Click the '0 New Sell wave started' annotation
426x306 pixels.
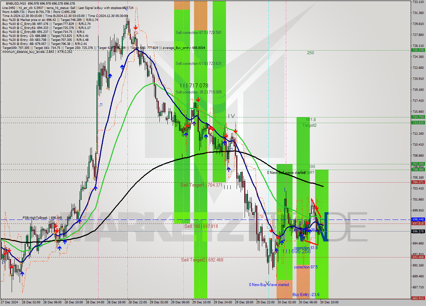(286, 173)
